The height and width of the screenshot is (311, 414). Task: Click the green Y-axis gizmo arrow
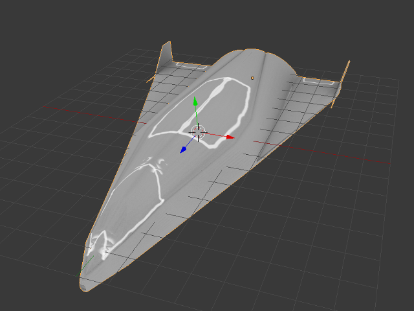(195, 101)
